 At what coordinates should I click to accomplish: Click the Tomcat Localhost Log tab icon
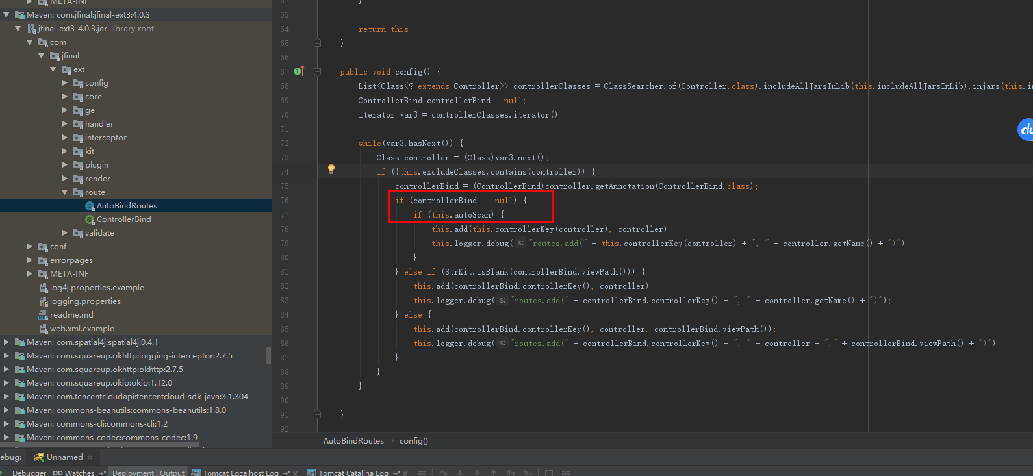pos(196,473)
